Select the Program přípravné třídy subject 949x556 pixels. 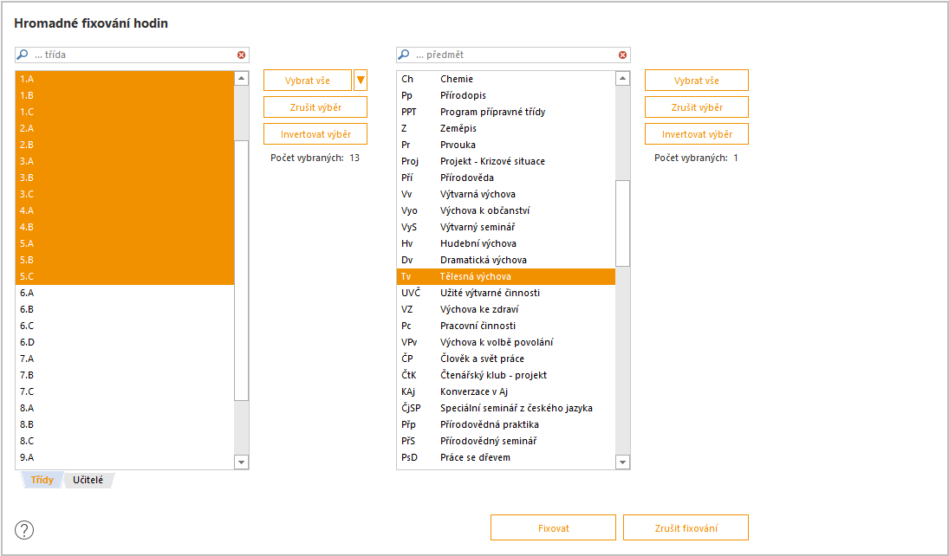pyautogui.click(x=507, y=112)
